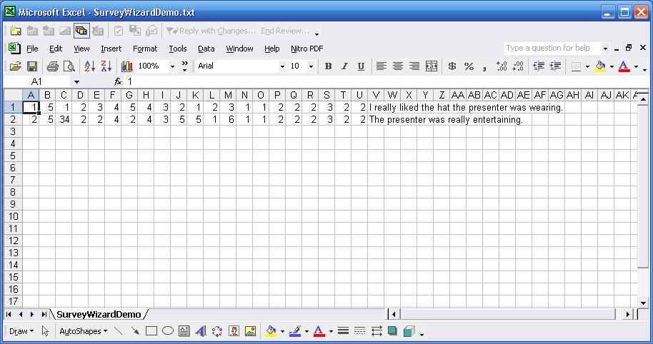Viewport: 653px width, 344px height.
Task: Toggle bold formatting
Action: (x=328, y=66)
